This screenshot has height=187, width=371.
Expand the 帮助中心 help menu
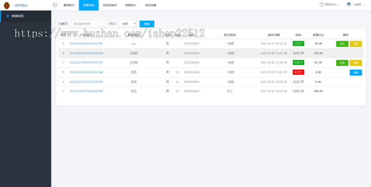pos(331,5)
